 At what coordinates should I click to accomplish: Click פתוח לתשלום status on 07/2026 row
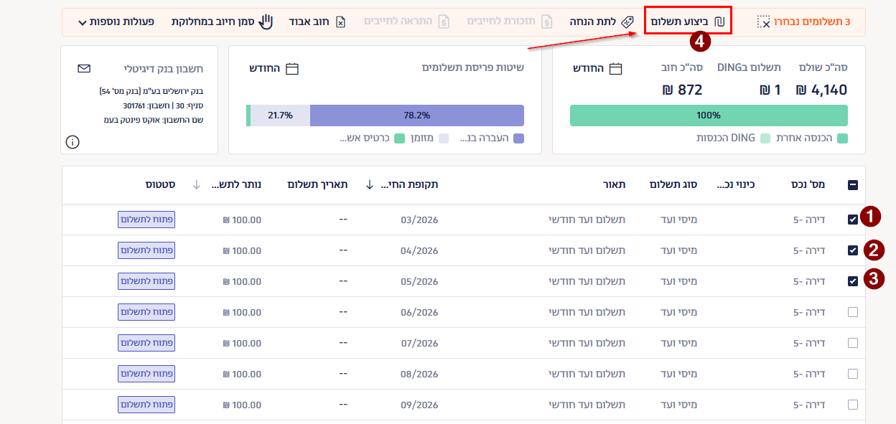(x=146, y=343)
